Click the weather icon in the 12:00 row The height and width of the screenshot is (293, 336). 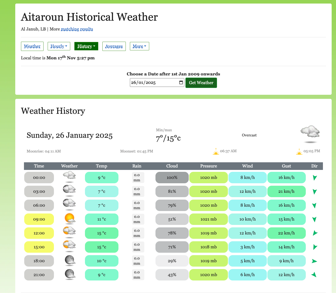(69, 233)
